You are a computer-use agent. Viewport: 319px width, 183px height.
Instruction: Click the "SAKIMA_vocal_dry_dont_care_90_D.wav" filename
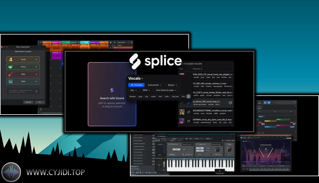pyautogui.click(x=212, y=120)
